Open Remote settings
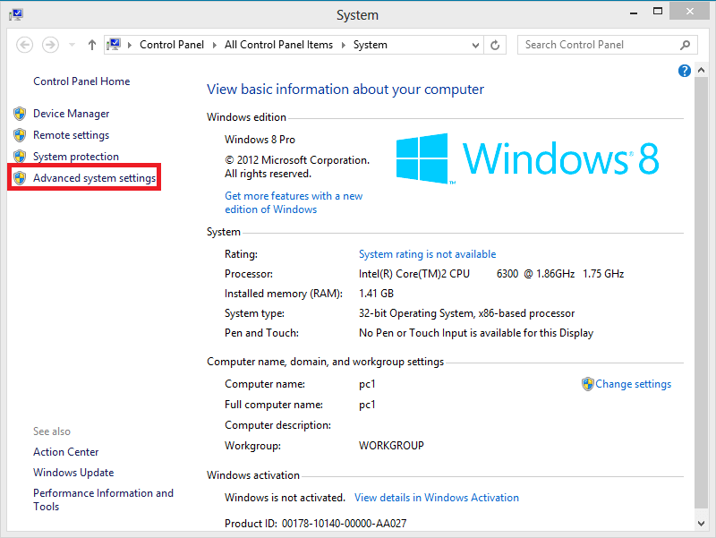The width and height of the screenshot is (716, 538). pos(72,135)
